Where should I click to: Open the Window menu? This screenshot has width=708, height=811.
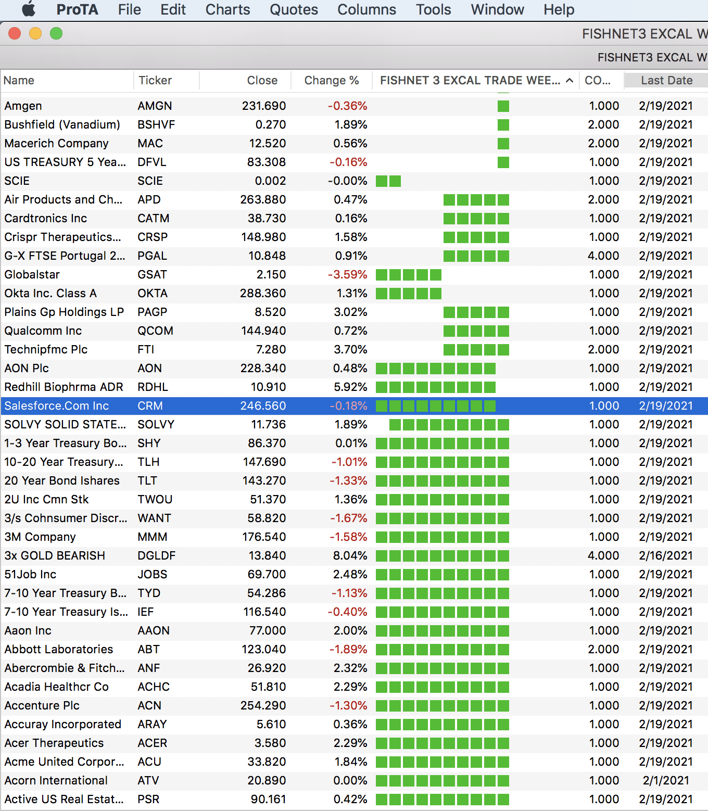coord(497,9)
